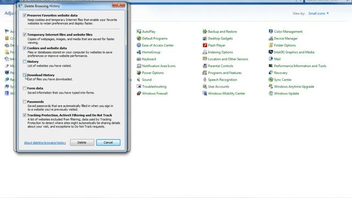Toggle Tracking Protection, ActiveX Filtering checkbox
Viewport: 352px width, 198px height.
coord(24,115)
